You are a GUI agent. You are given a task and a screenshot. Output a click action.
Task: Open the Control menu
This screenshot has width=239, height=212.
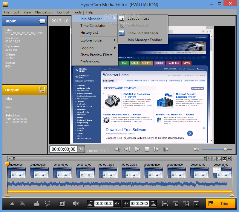tap(63, 12)
